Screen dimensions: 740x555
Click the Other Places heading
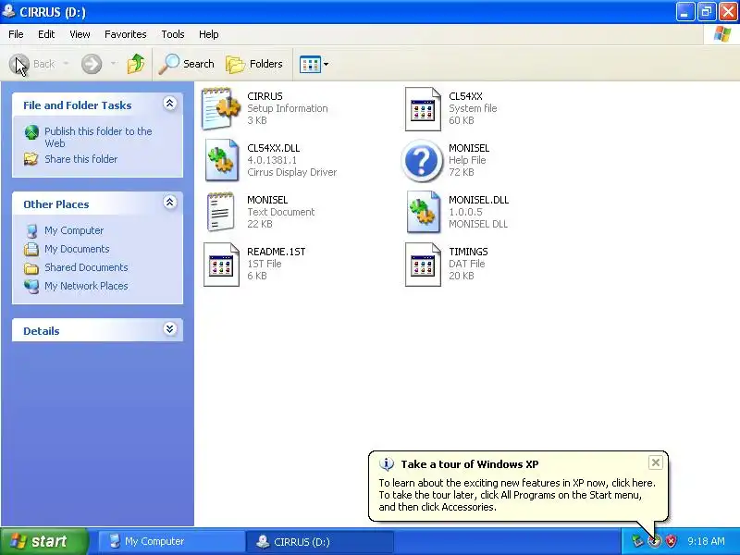point(56,204)
